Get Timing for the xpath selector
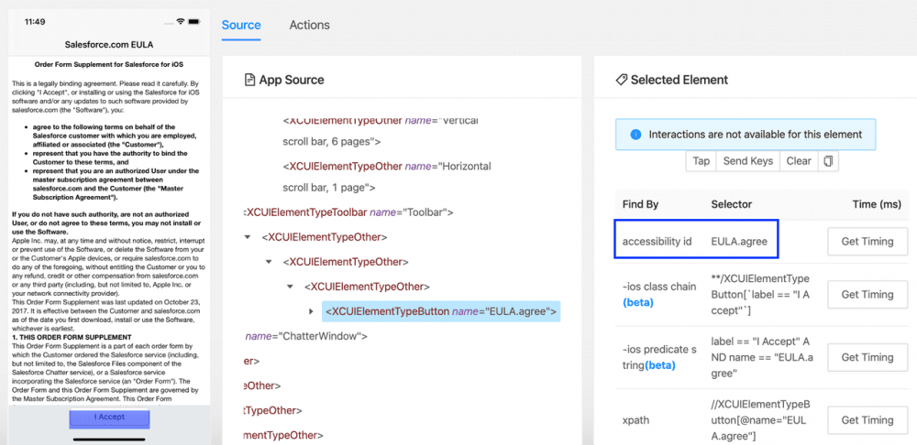This screenshot has height=445, width=917. 867,420
